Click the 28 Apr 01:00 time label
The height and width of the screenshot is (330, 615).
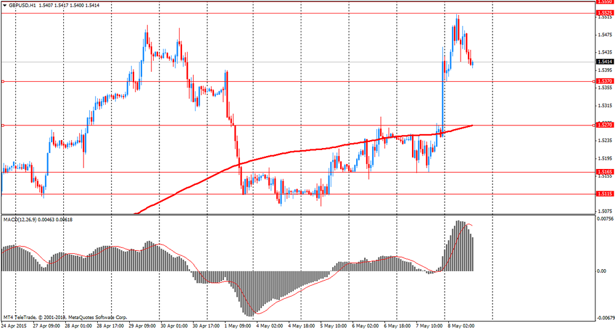(79, 326)
